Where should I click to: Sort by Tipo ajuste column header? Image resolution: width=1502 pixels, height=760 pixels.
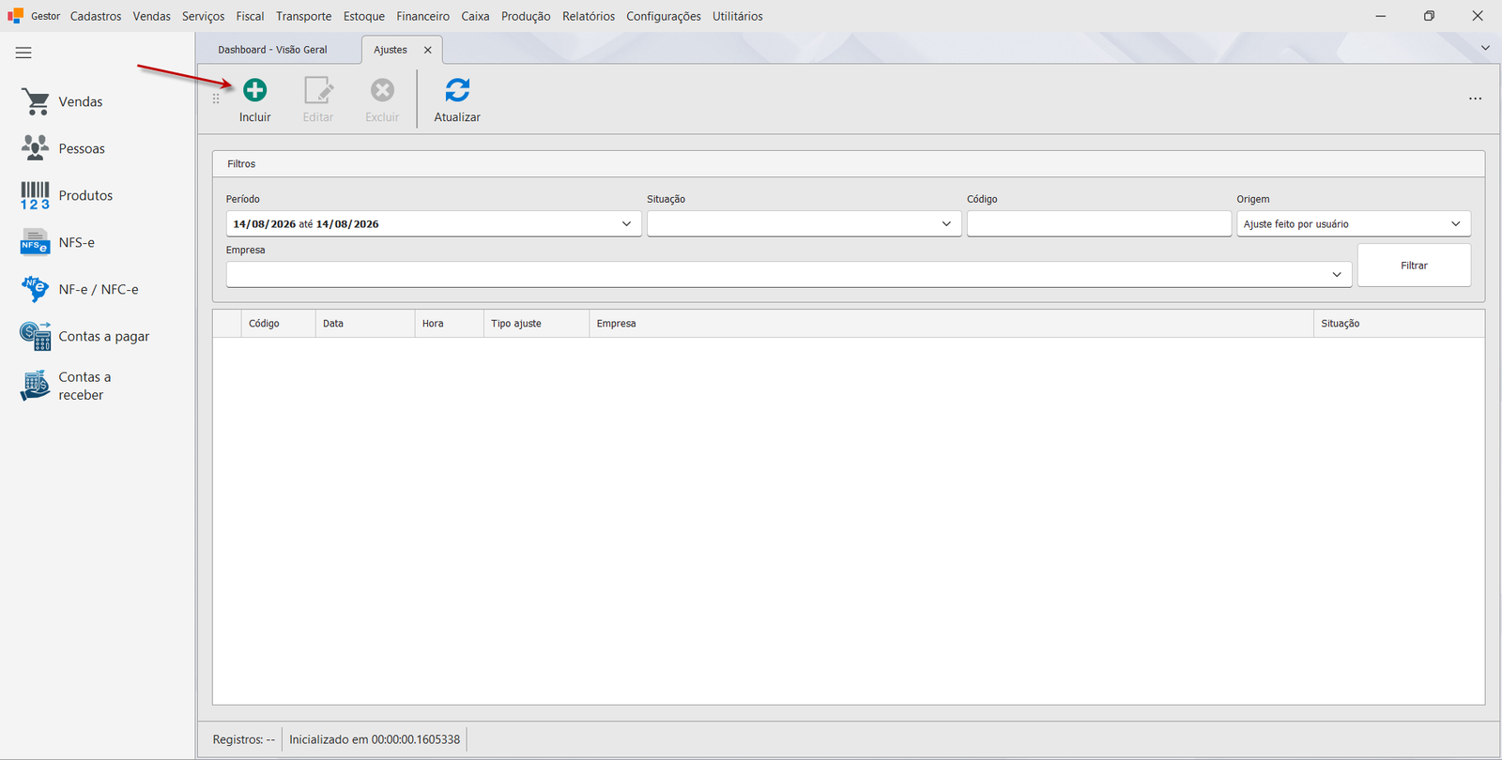tap(536, 324)
